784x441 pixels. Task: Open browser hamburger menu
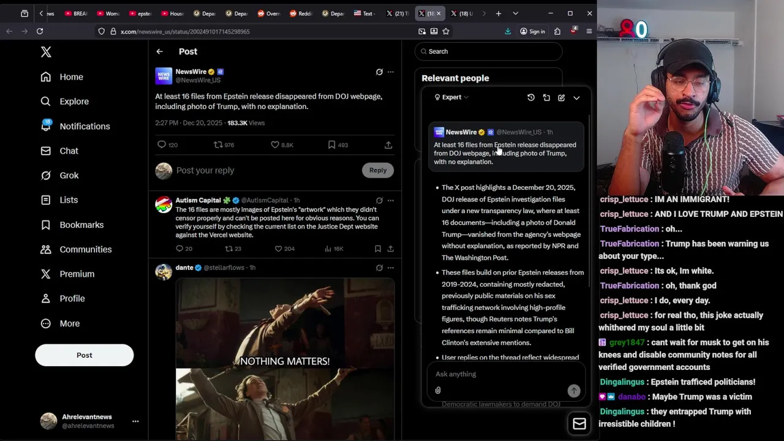[x=589, y=31]
